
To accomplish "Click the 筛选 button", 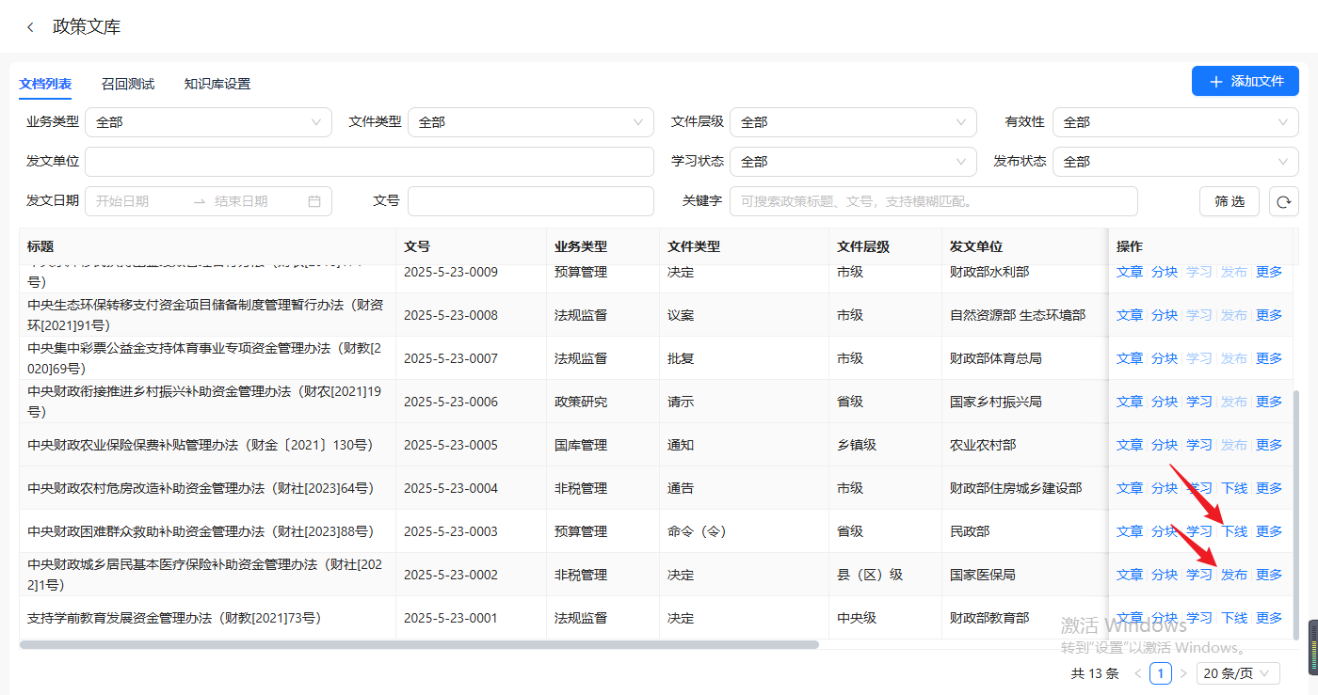I will click(1230, 201).
